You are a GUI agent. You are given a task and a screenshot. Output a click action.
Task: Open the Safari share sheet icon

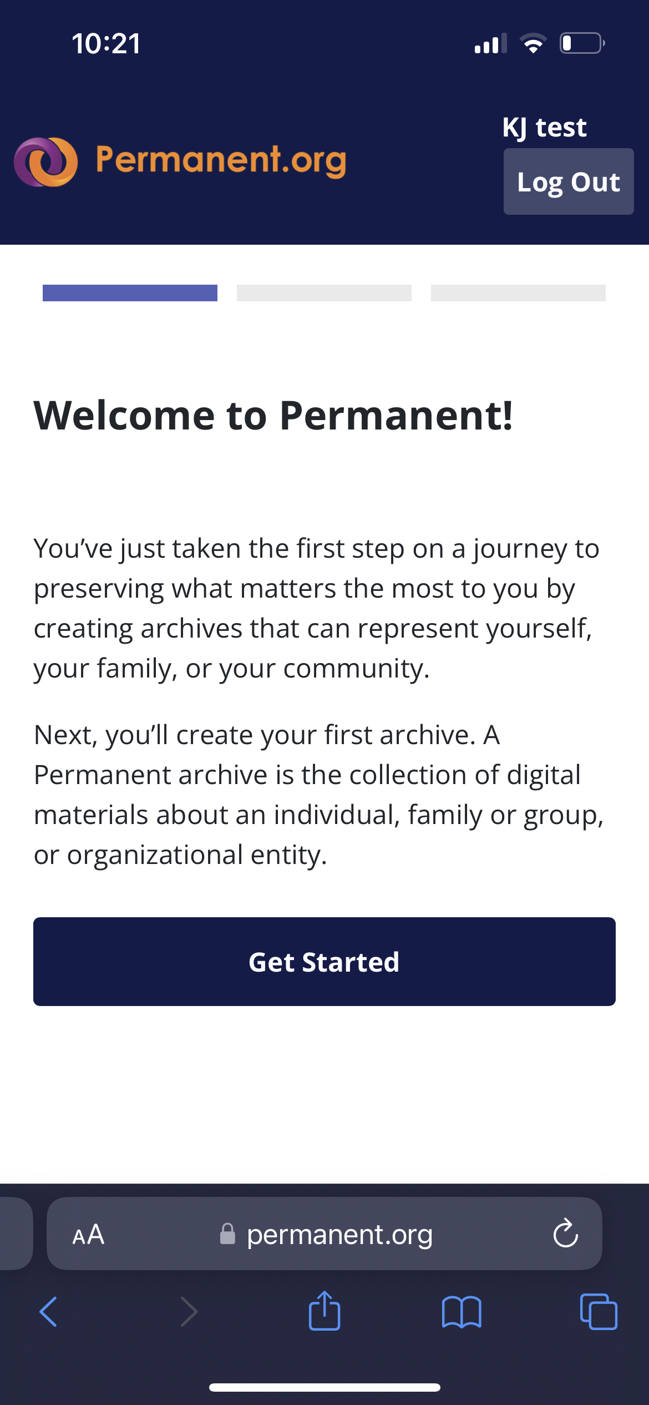tap(324, 1311)
